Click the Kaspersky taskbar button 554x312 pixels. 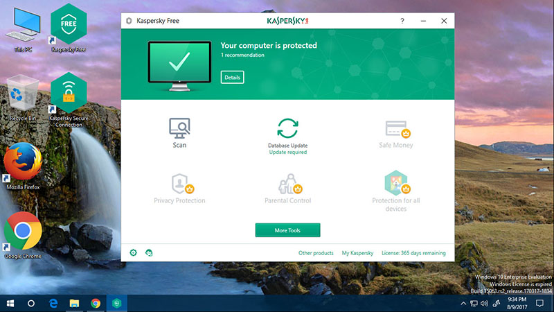[x=116, y=303]
